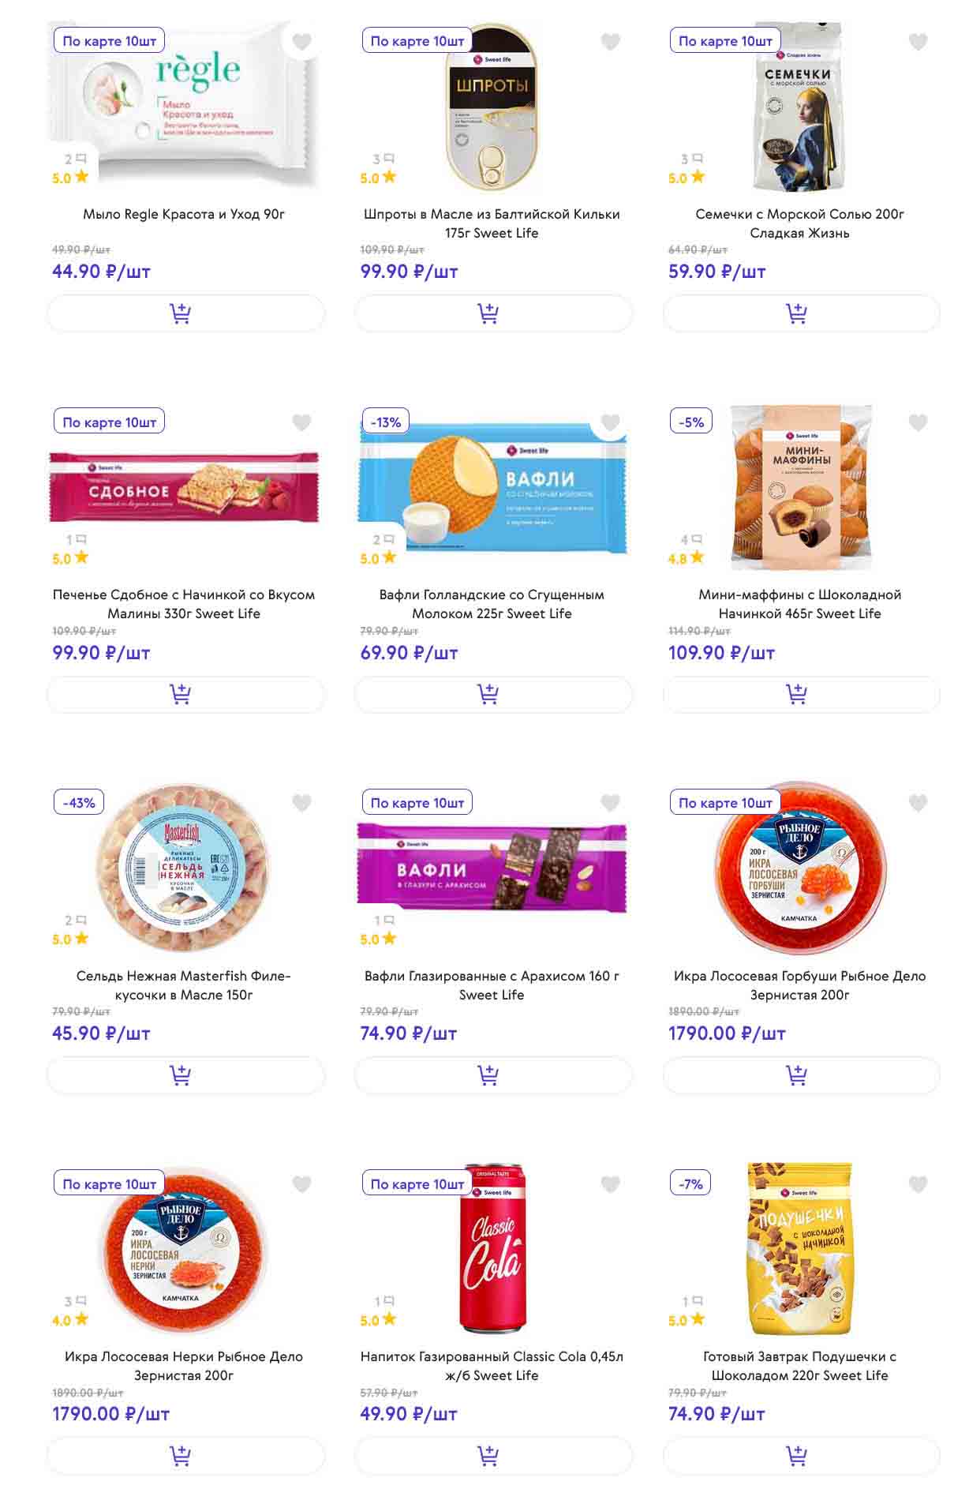The width and height of the screenshot is (969, 1504).
Task: Click По карте 10шт badge on cola
Action: 417,1184
